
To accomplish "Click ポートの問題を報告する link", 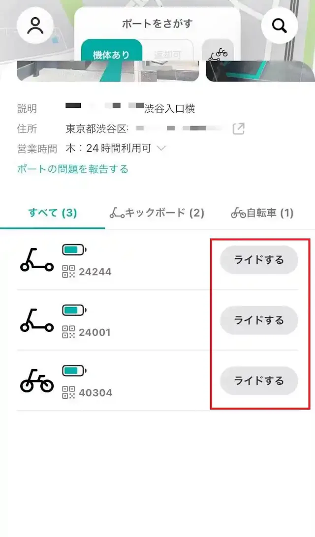I will pyautogui.click(x=73, y=169).
